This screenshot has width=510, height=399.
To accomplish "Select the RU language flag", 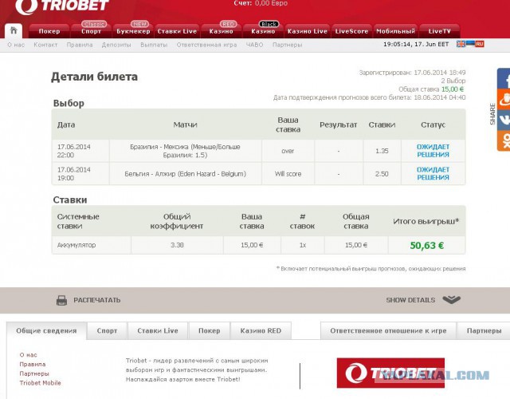I will 480,44.
